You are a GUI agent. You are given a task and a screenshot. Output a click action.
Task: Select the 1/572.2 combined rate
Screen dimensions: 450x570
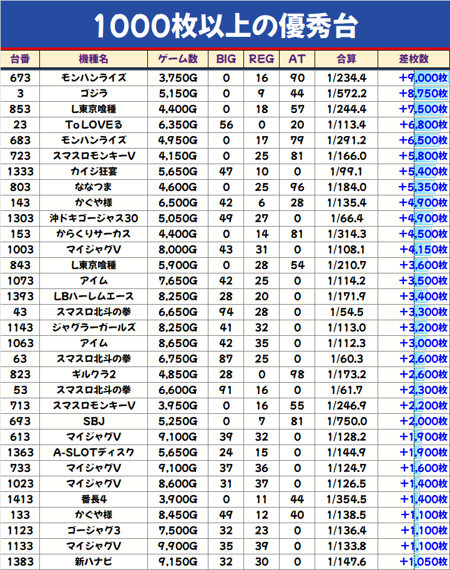tap(346, 94)
